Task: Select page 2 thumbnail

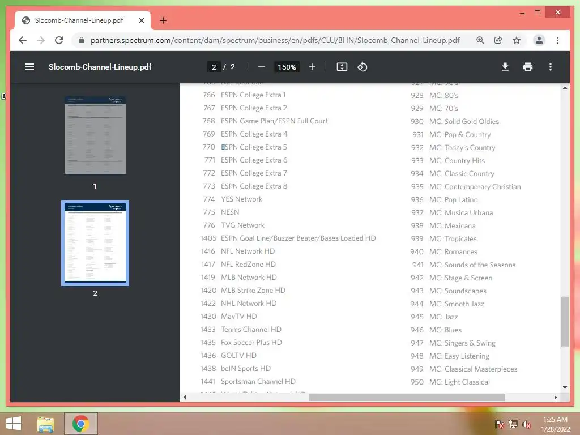Action: 95,243
